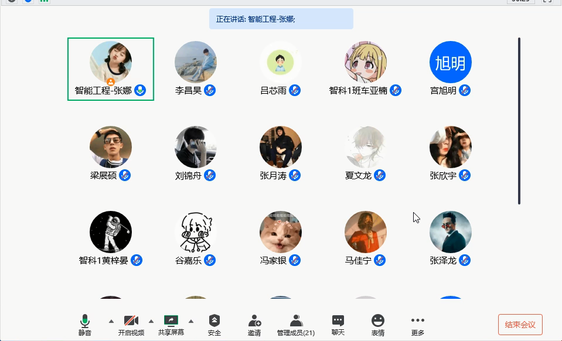The height and width of the screenshot is (341, 562).
Task: Open 管理成员(21) member management
Action: coord(296,325)
